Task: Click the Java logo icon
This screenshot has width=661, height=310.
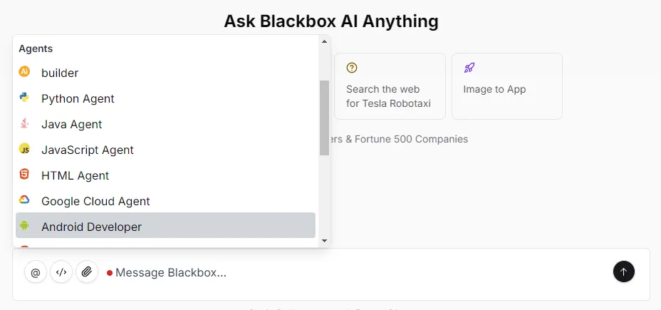Action: 24,123
